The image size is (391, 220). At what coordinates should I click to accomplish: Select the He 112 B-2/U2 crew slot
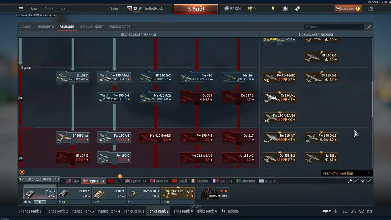click(178, 193)
